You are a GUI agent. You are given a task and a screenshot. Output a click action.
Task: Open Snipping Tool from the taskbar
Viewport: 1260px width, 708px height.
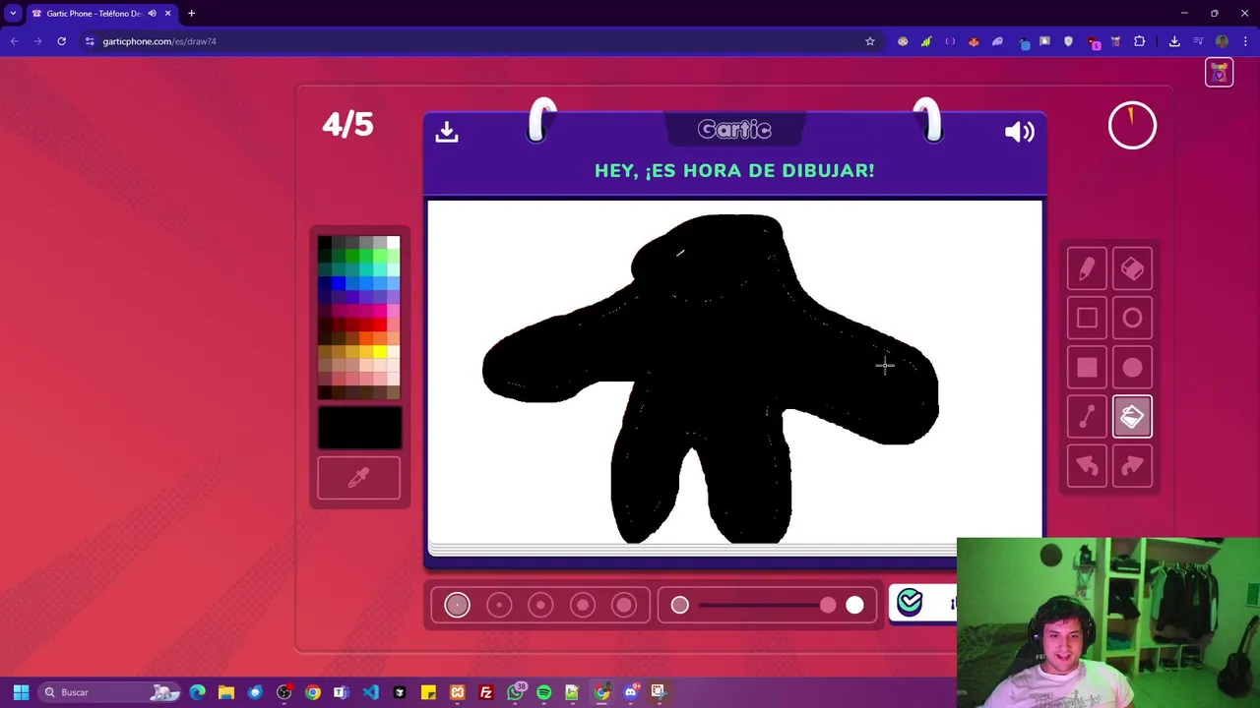[659, 692]
